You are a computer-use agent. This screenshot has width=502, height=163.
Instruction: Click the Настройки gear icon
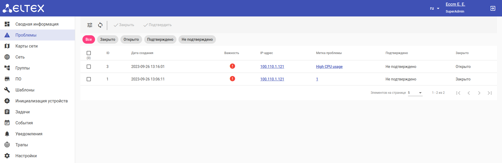[7, 156]
